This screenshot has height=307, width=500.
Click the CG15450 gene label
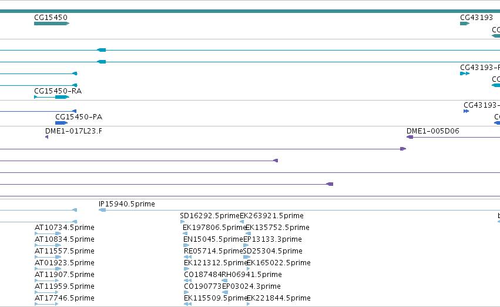51,18
